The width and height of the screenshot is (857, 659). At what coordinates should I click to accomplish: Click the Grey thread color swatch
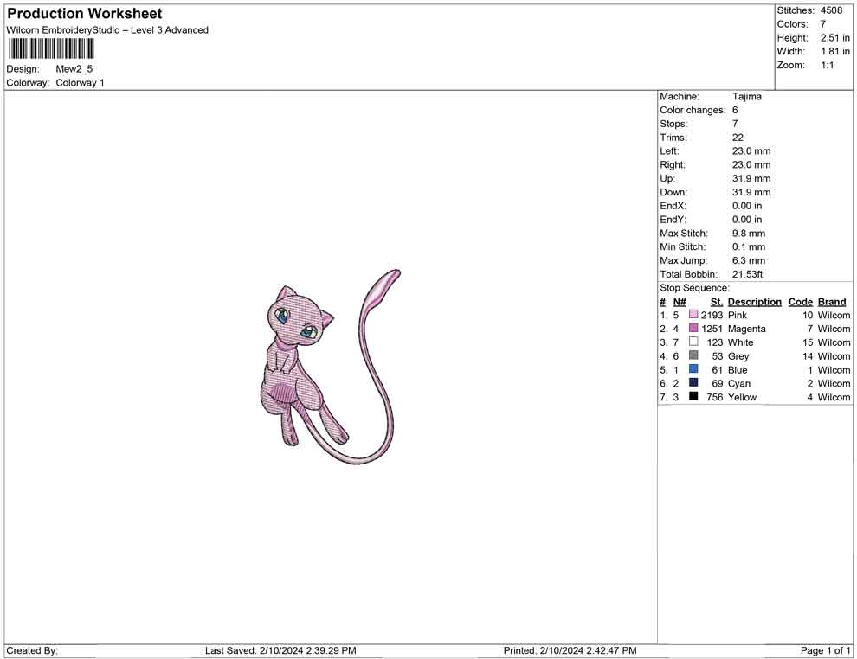(x=693, y=355)
